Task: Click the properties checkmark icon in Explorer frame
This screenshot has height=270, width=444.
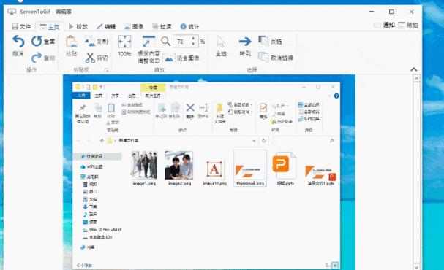Action: point(263,107)
